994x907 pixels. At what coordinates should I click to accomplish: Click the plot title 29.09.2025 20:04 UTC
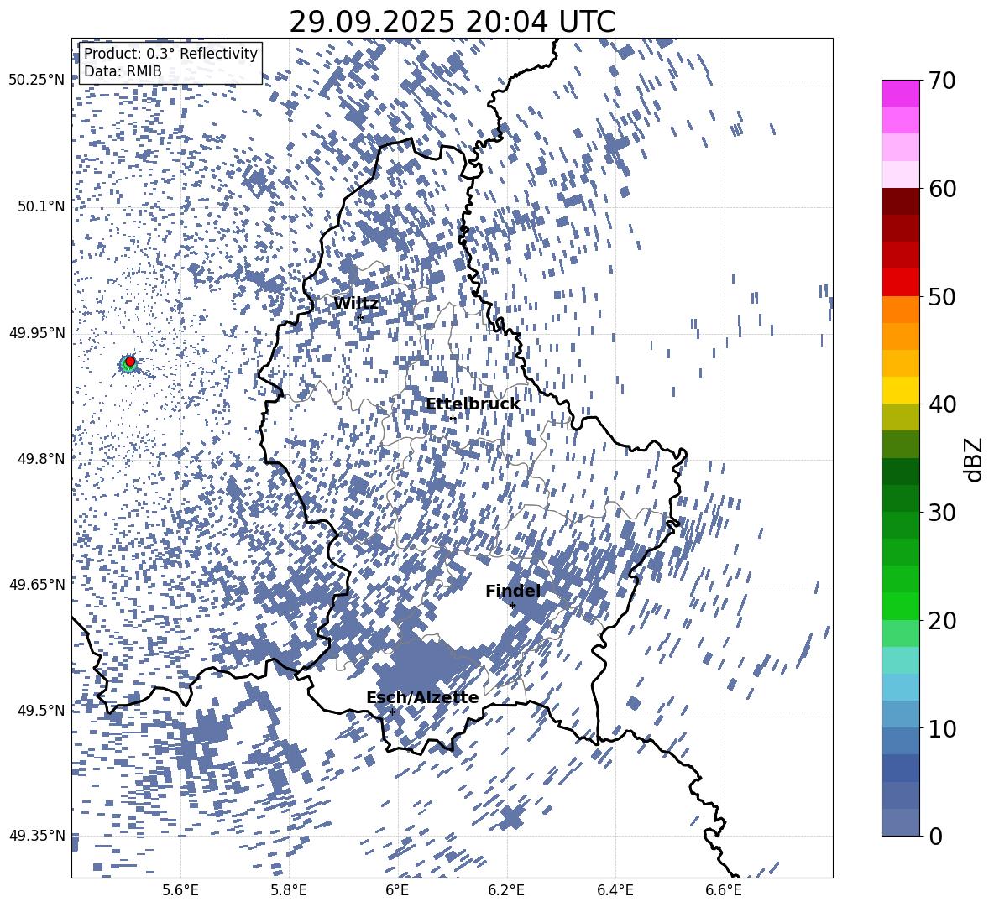[x=452, y=22]
